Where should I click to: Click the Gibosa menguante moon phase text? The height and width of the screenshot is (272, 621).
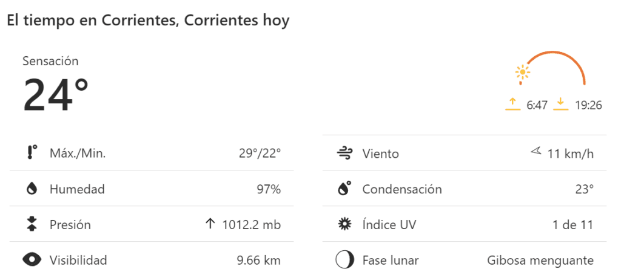coord(540,261)
